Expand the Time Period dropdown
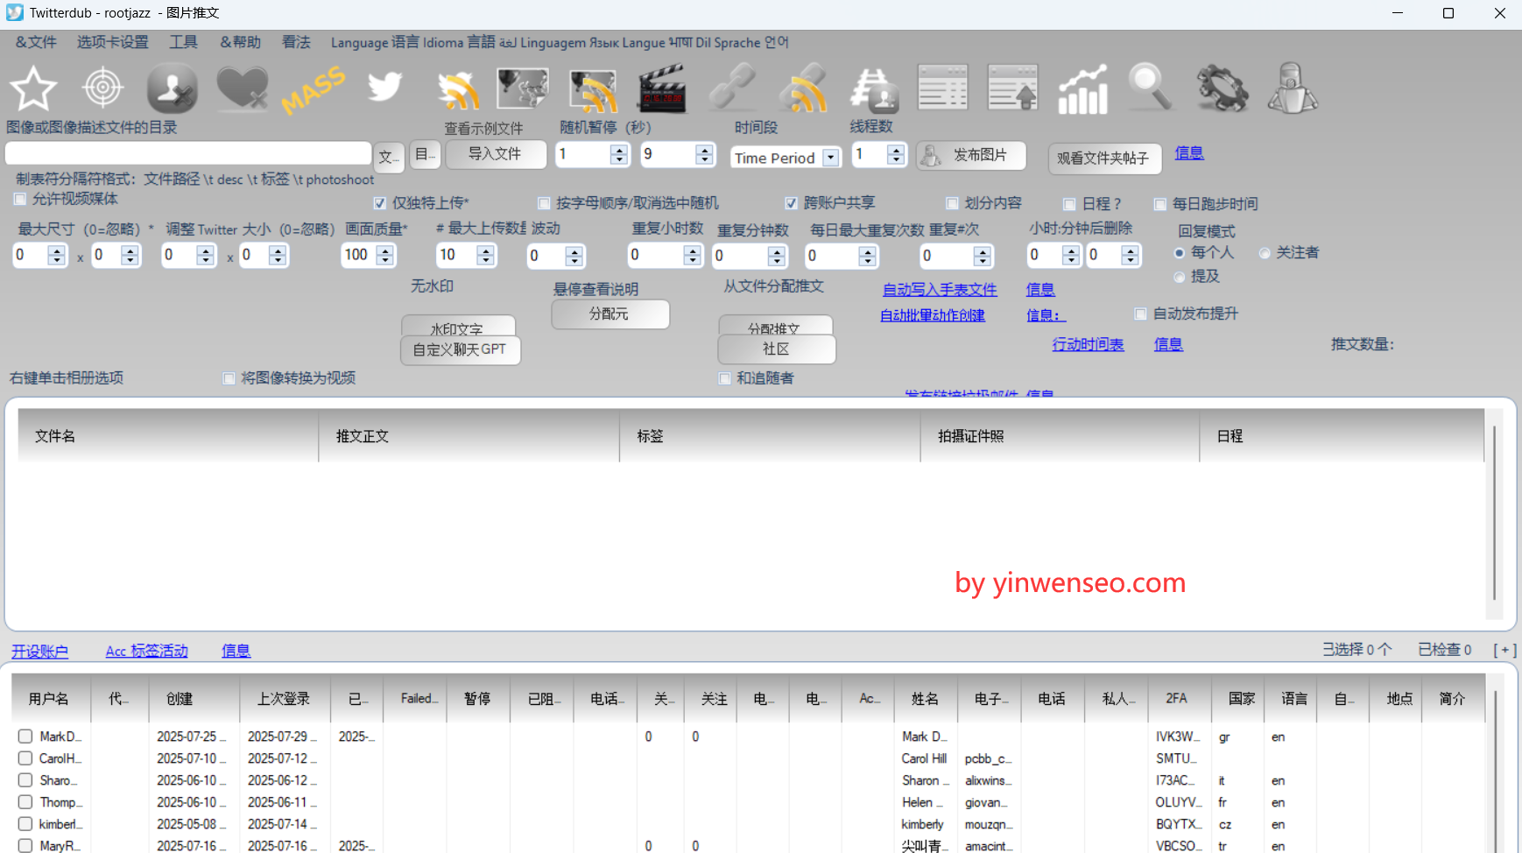This screenshot has width=1522, height=853. [x=830, y=158]
